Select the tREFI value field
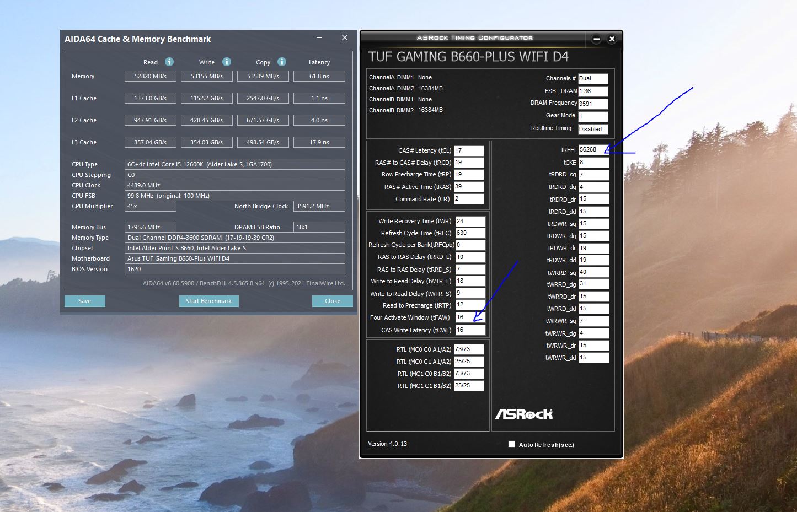The image size is (797, 512). pyautogui.click(x=594, y=150)
